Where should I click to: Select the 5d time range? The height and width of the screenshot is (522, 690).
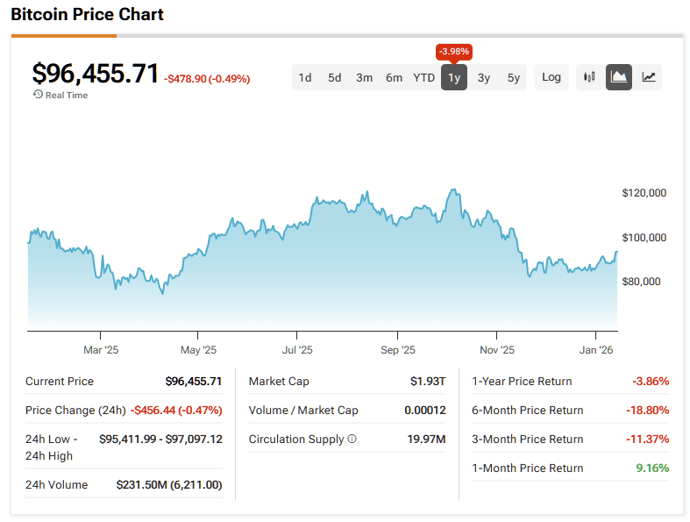[334, 77]
